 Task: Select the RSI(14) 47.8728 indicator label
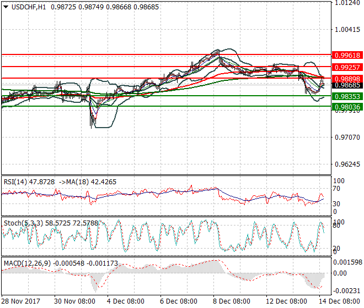[x=29, y=182]
